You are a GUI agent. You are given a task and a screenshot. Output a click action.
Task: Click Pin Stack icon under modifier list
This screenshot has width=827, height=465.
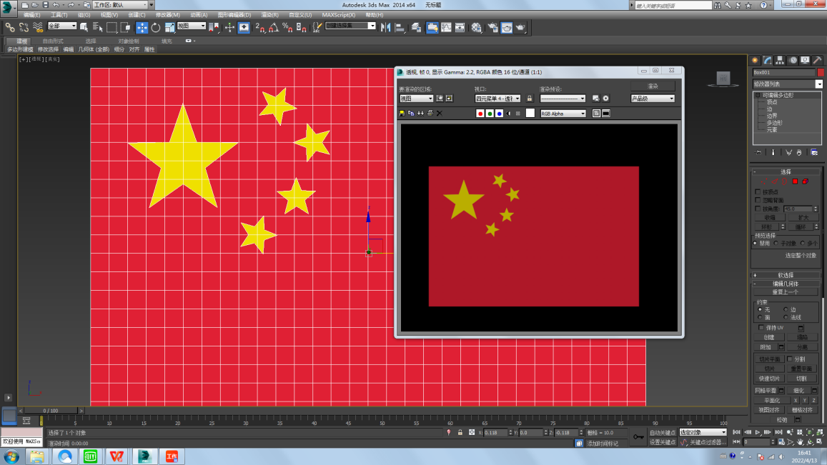coord(758,152)
